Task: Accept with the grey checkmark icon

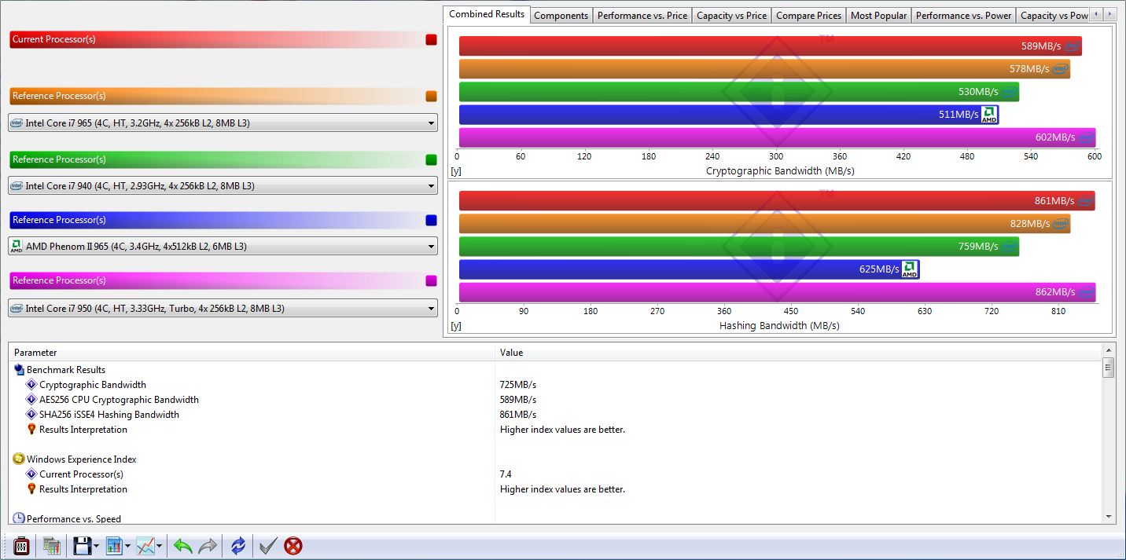Action: [x=268, y=545]
